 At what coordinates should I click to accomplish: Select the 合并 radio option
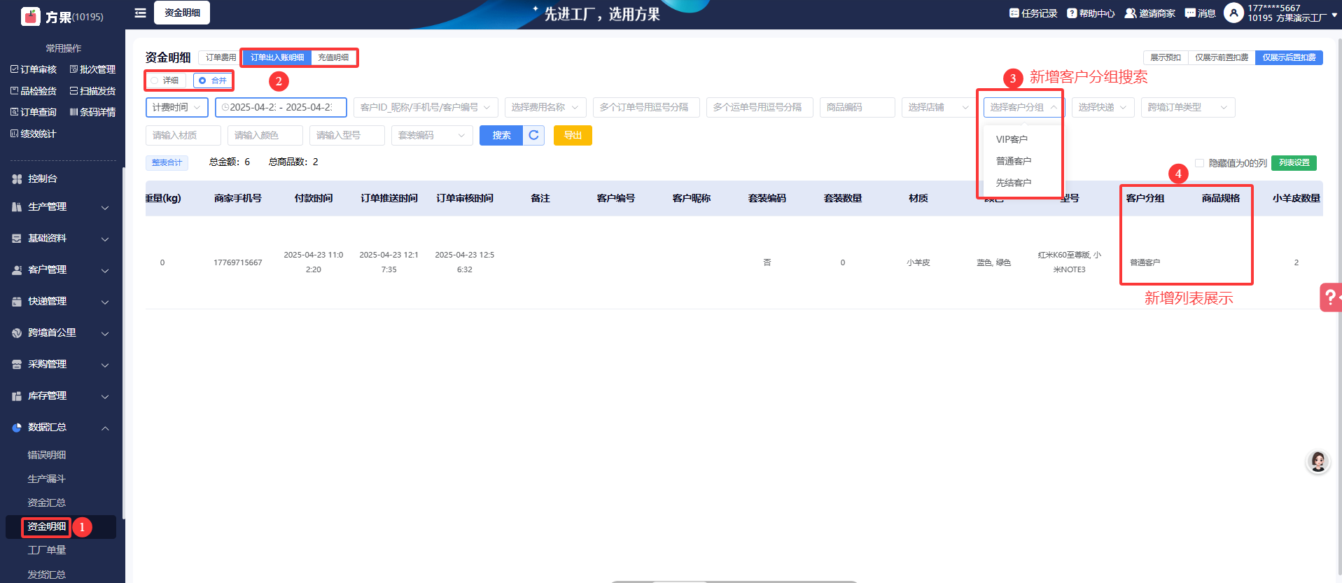click(x=203, y=80)
